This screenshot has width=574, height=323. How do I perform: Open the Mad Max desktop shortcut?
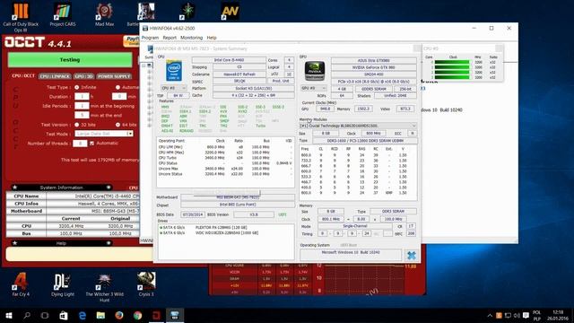click(104, 14)
